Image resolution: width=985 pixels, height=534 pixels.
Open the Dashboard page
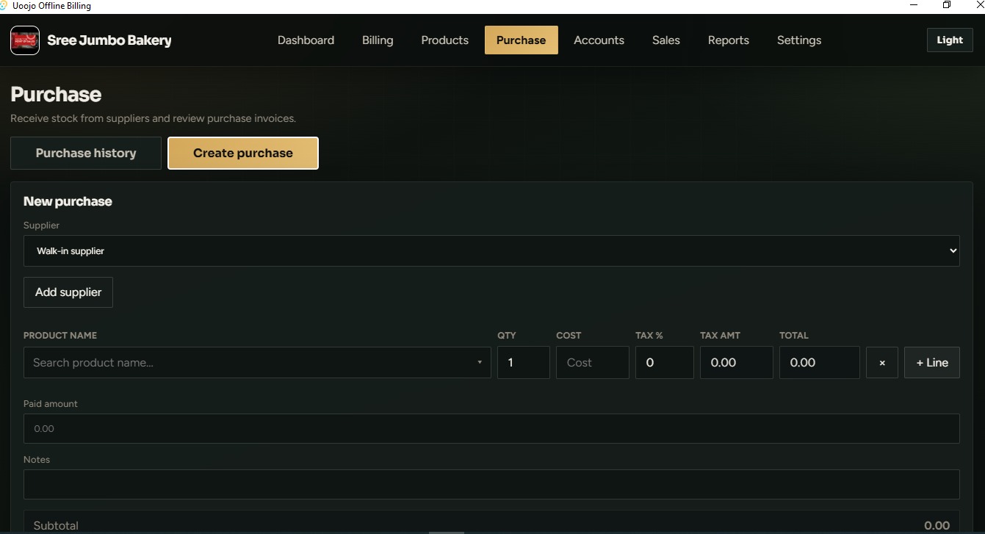[306, 40]
